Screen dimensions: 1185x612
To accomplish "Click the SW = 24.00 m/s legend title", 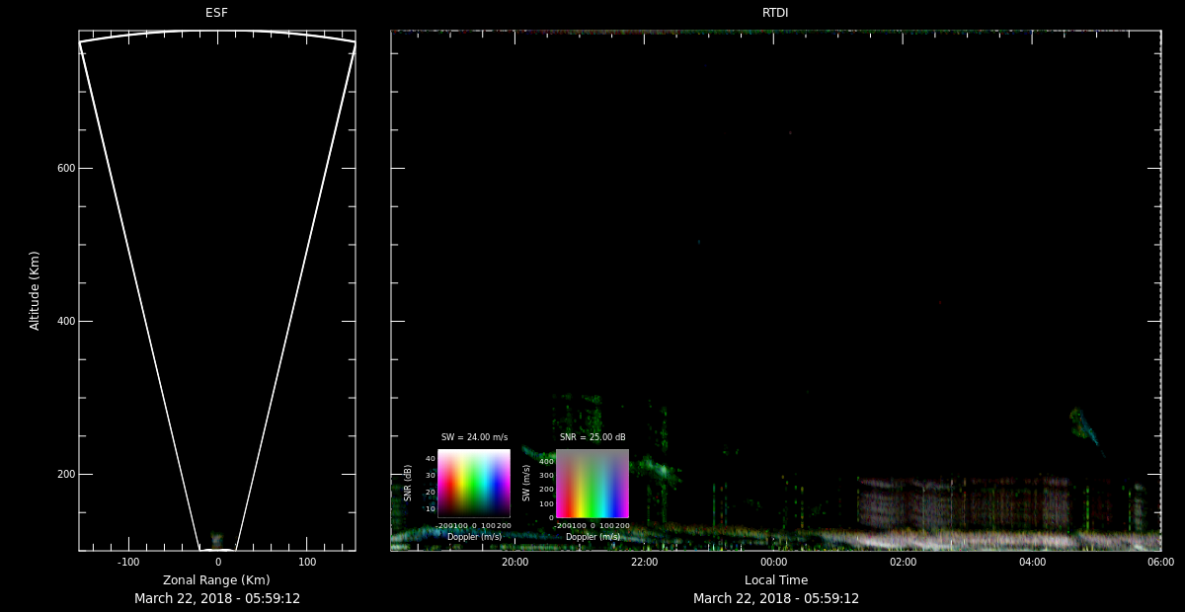I will pyautogui.click(x=474, y=437).
